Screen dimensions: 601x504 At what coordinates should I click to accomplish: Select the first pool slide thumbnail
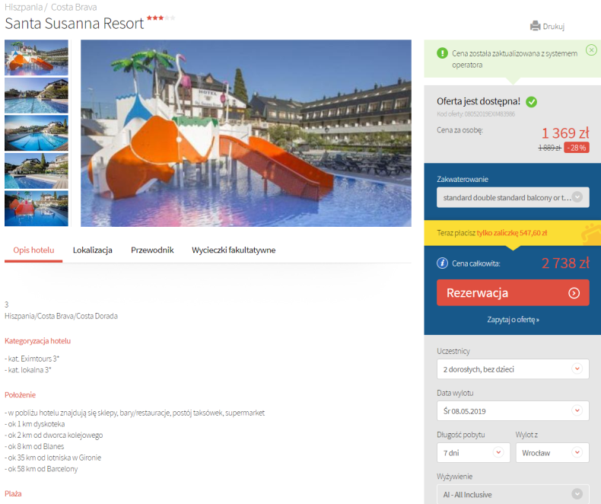(37, 58)
